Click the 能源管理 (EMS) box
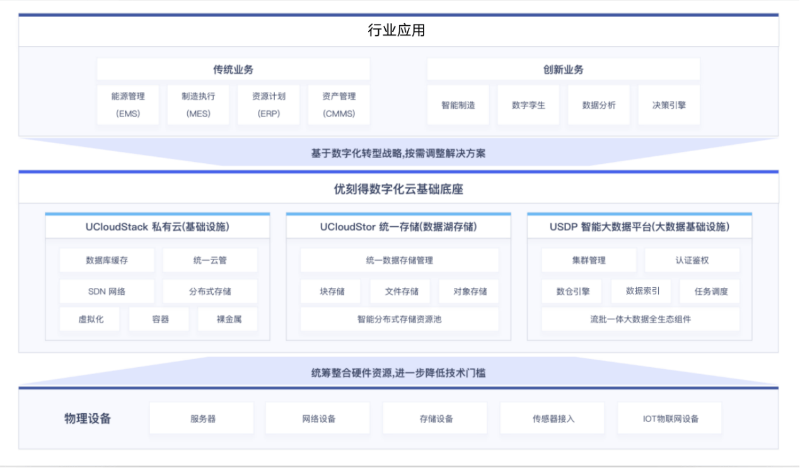The height and width of the screenshot is (468, 800). [128, 105]
